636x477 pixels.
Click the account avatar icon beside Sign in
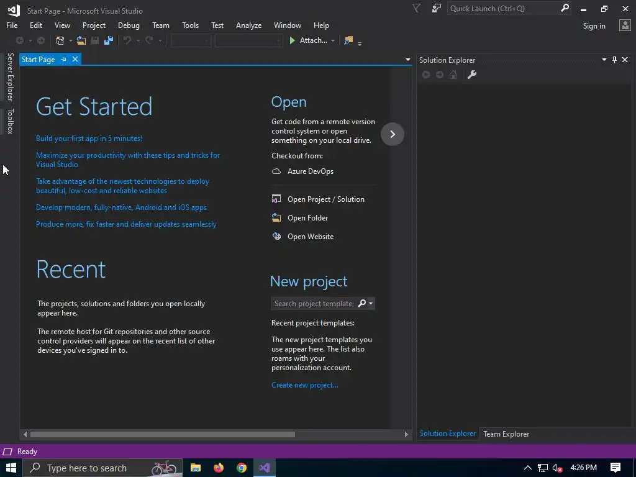[625, 25]
